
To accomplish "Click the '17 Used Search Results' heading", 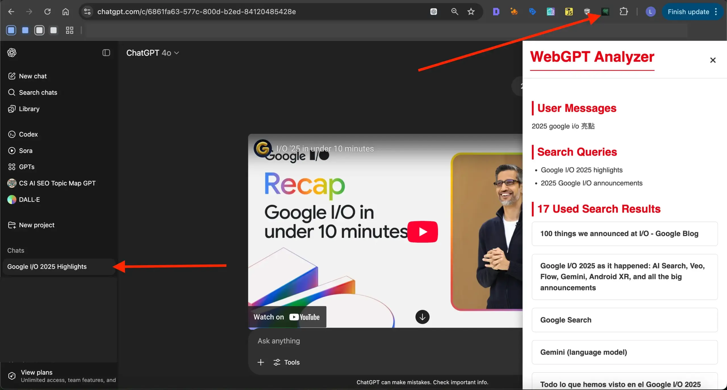I will (x=599, y=209).
